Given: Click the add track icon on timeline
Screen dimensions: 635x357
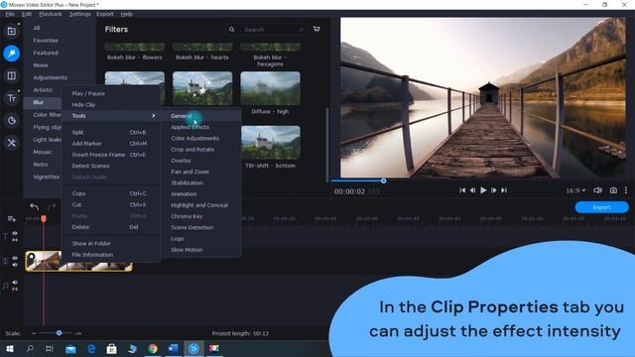Looking at the screenshot, I should coord(11,219).
